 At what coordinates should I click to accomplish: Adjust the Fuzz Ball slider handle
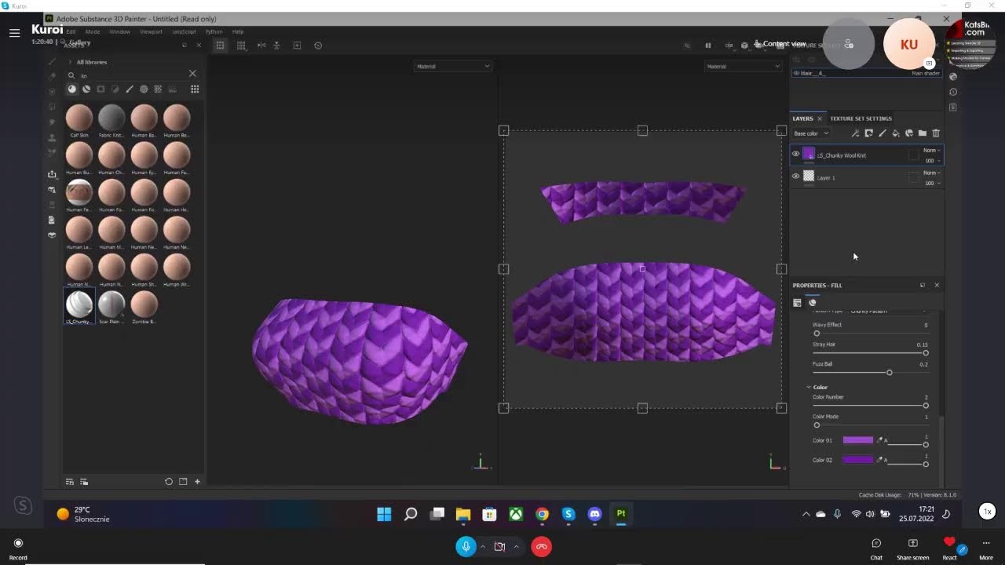tap(889, 372)
